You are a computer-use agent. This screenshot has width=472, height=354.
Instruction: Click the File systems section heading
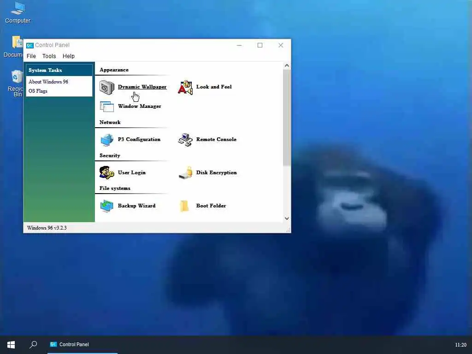[x=115, y=188]
